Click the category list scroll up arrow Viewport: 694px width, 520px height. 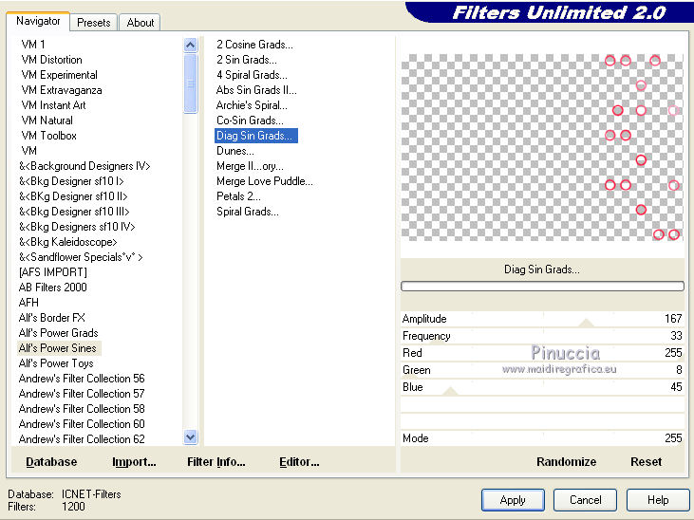tap(190, 46)
